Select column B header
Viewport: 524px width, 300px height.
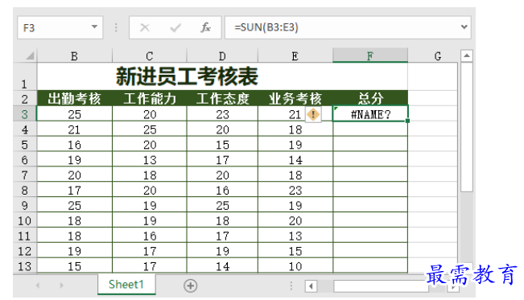tap(75, 55)
